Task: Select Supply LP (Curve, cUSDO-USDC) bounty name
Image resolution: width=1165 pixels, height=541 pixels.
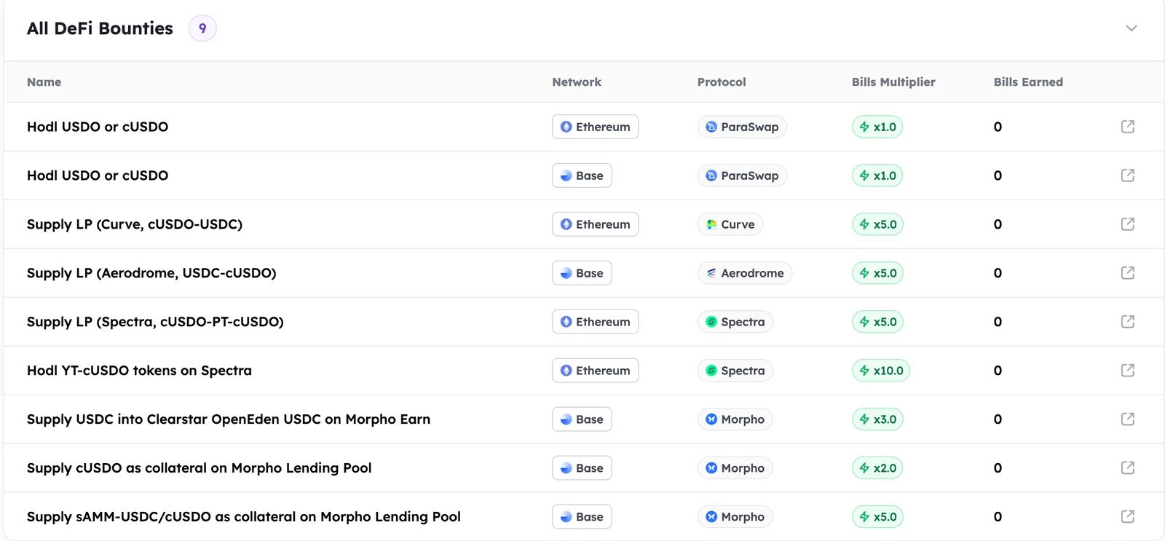Action: tap(135, 224)
